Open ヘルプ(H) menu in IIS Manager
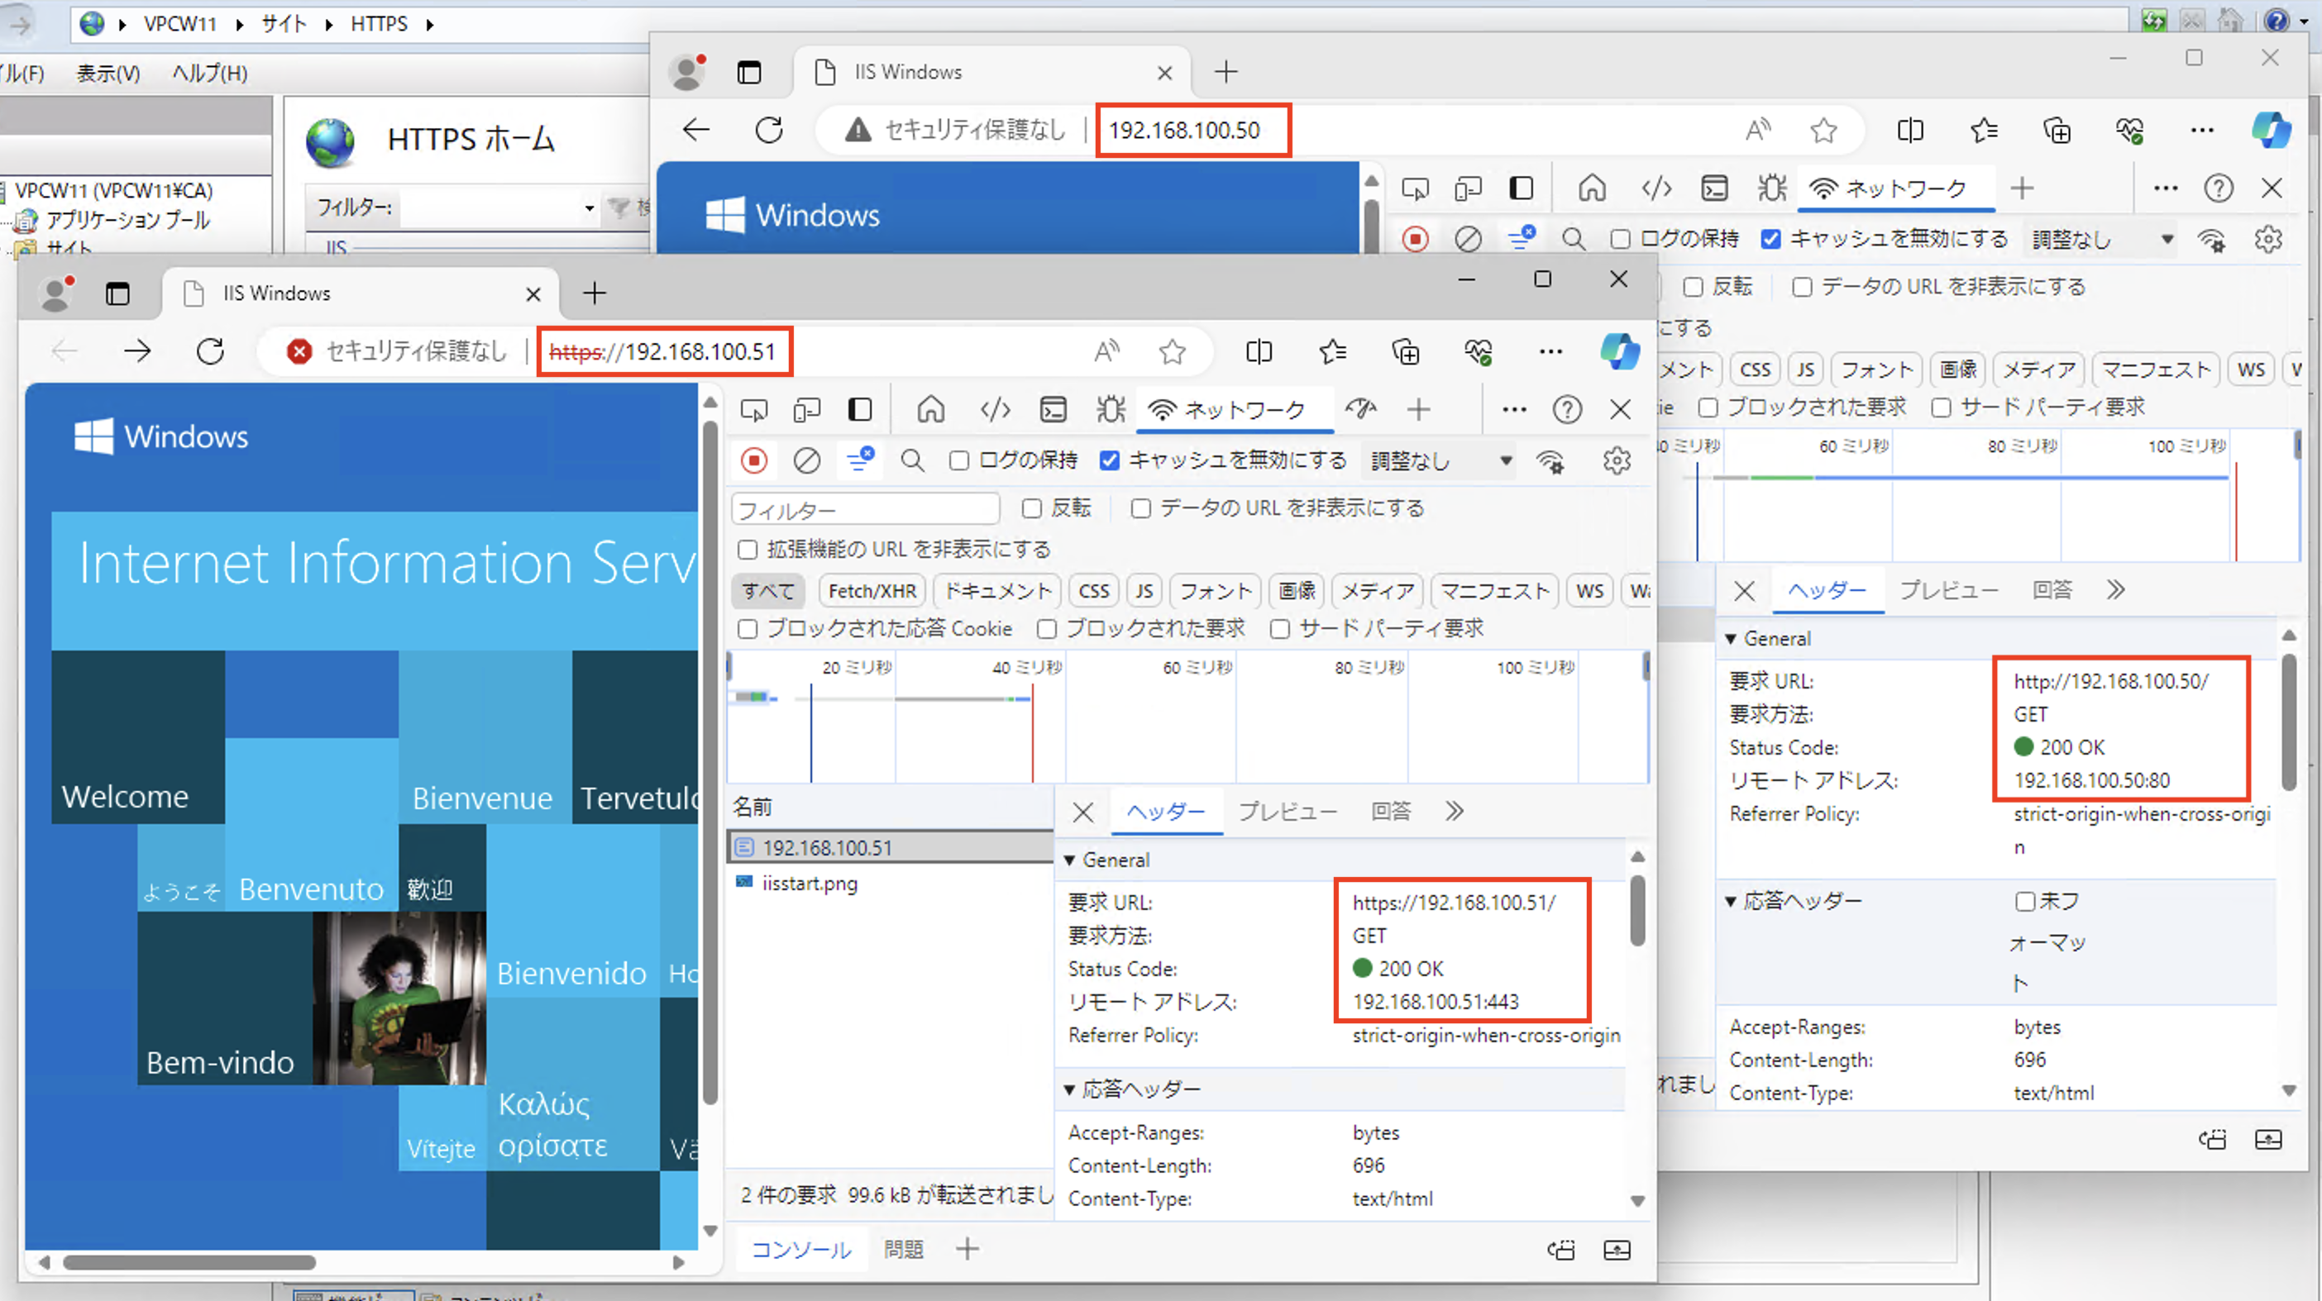 [x=209, y=73]
